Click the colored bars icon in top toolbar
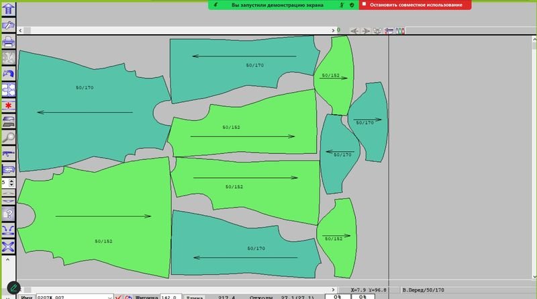 (399, 31)
